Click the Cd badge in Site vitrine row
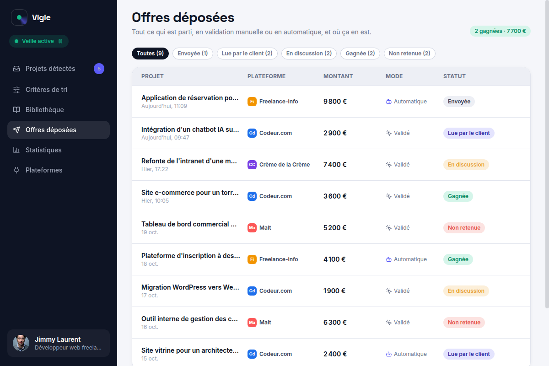This screenshot has height=366, width=549. tap(252, 354)
